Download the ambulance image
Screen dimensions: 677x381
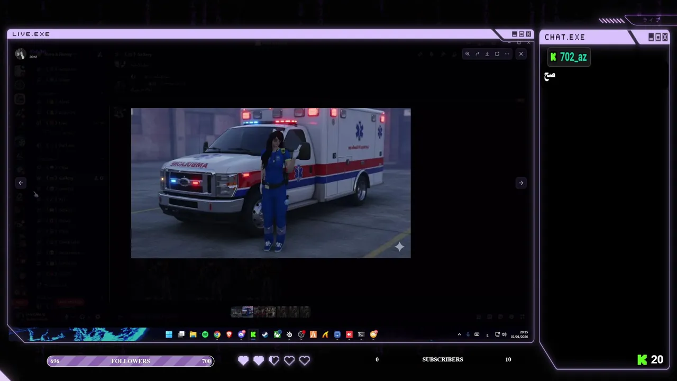click(487, 53)
